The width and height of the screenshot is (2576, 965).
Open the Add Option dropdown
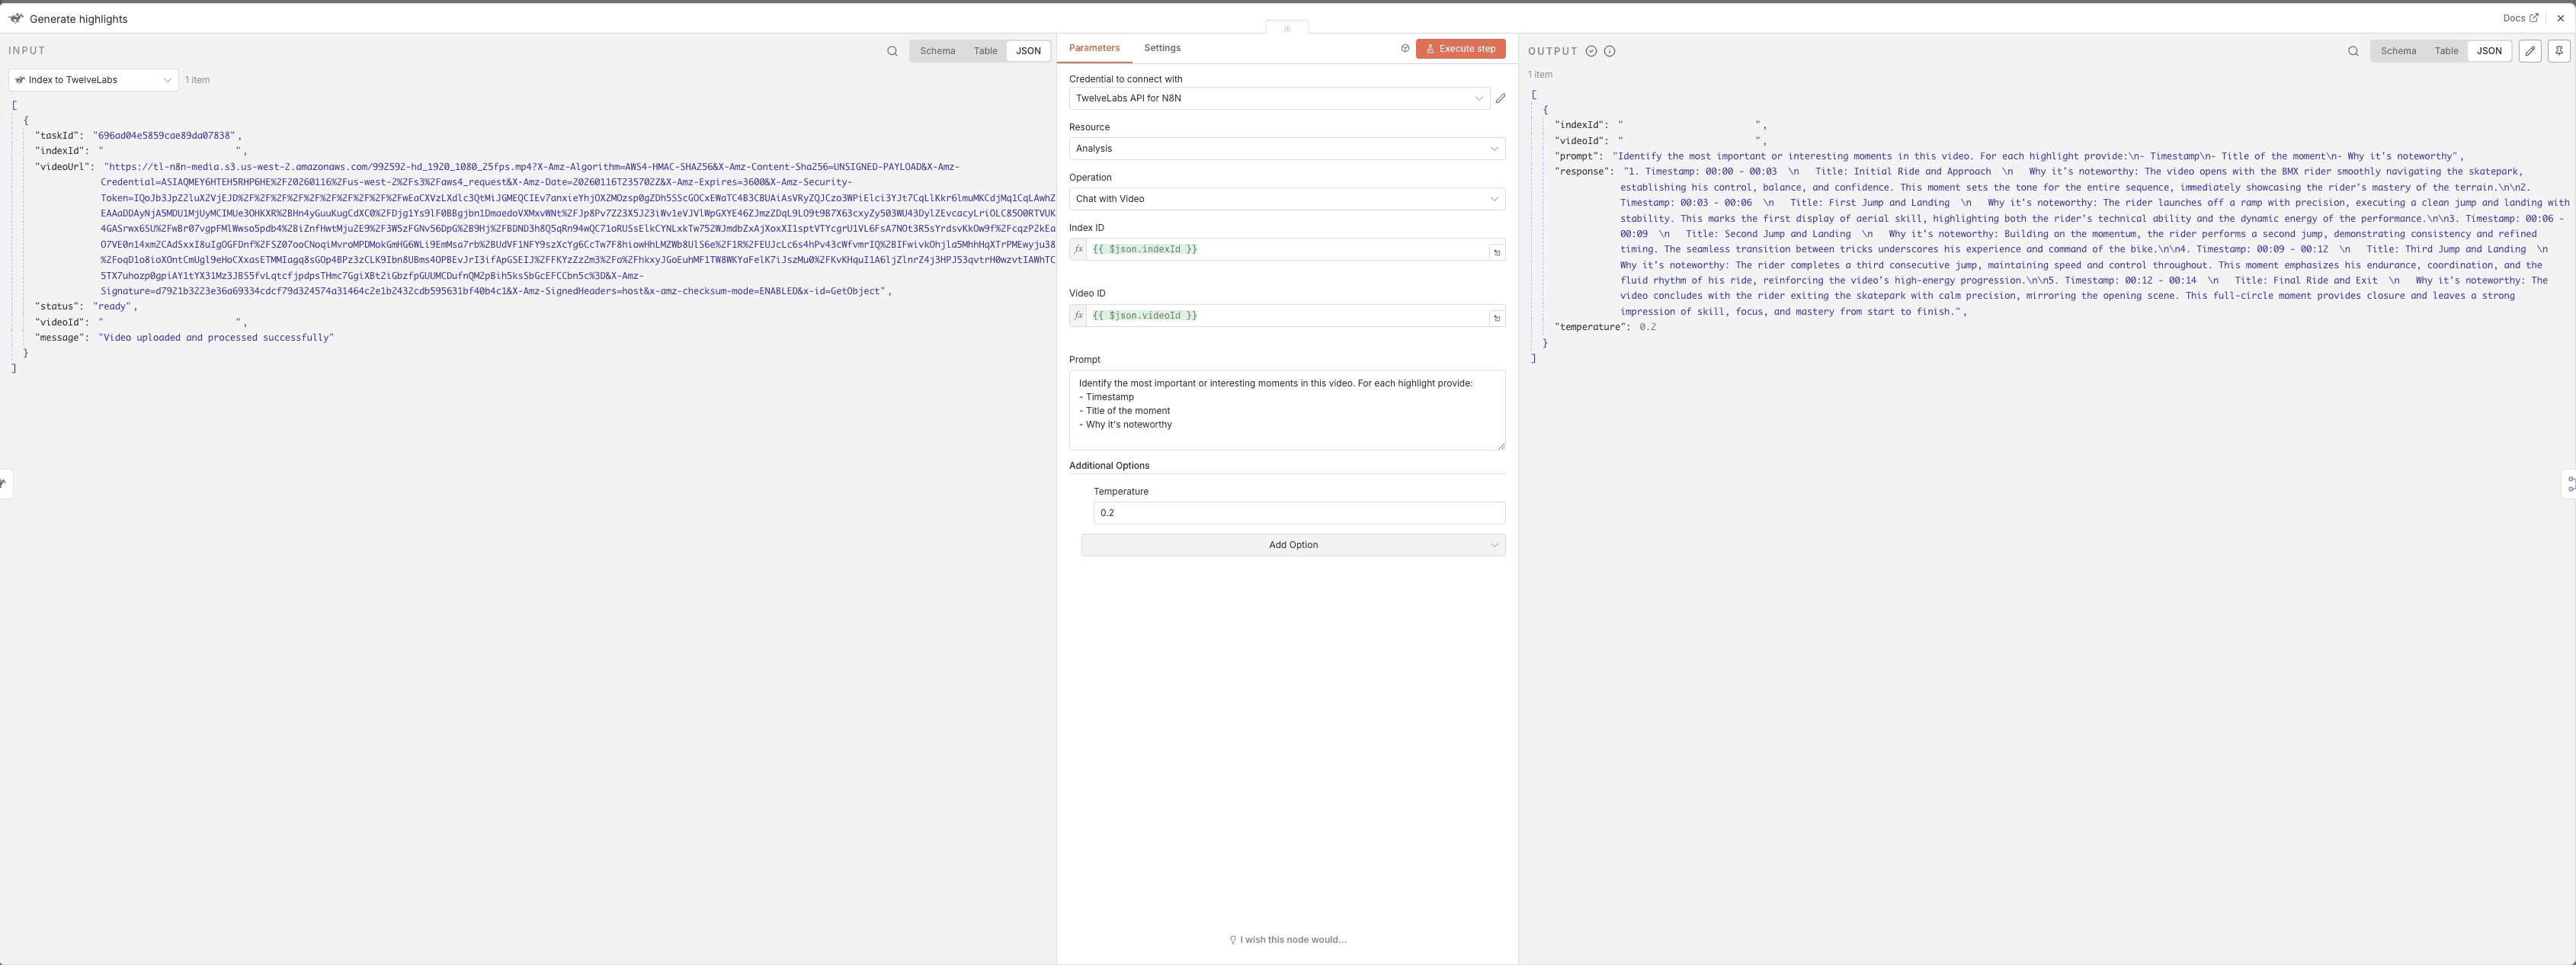click(1292, 545)
